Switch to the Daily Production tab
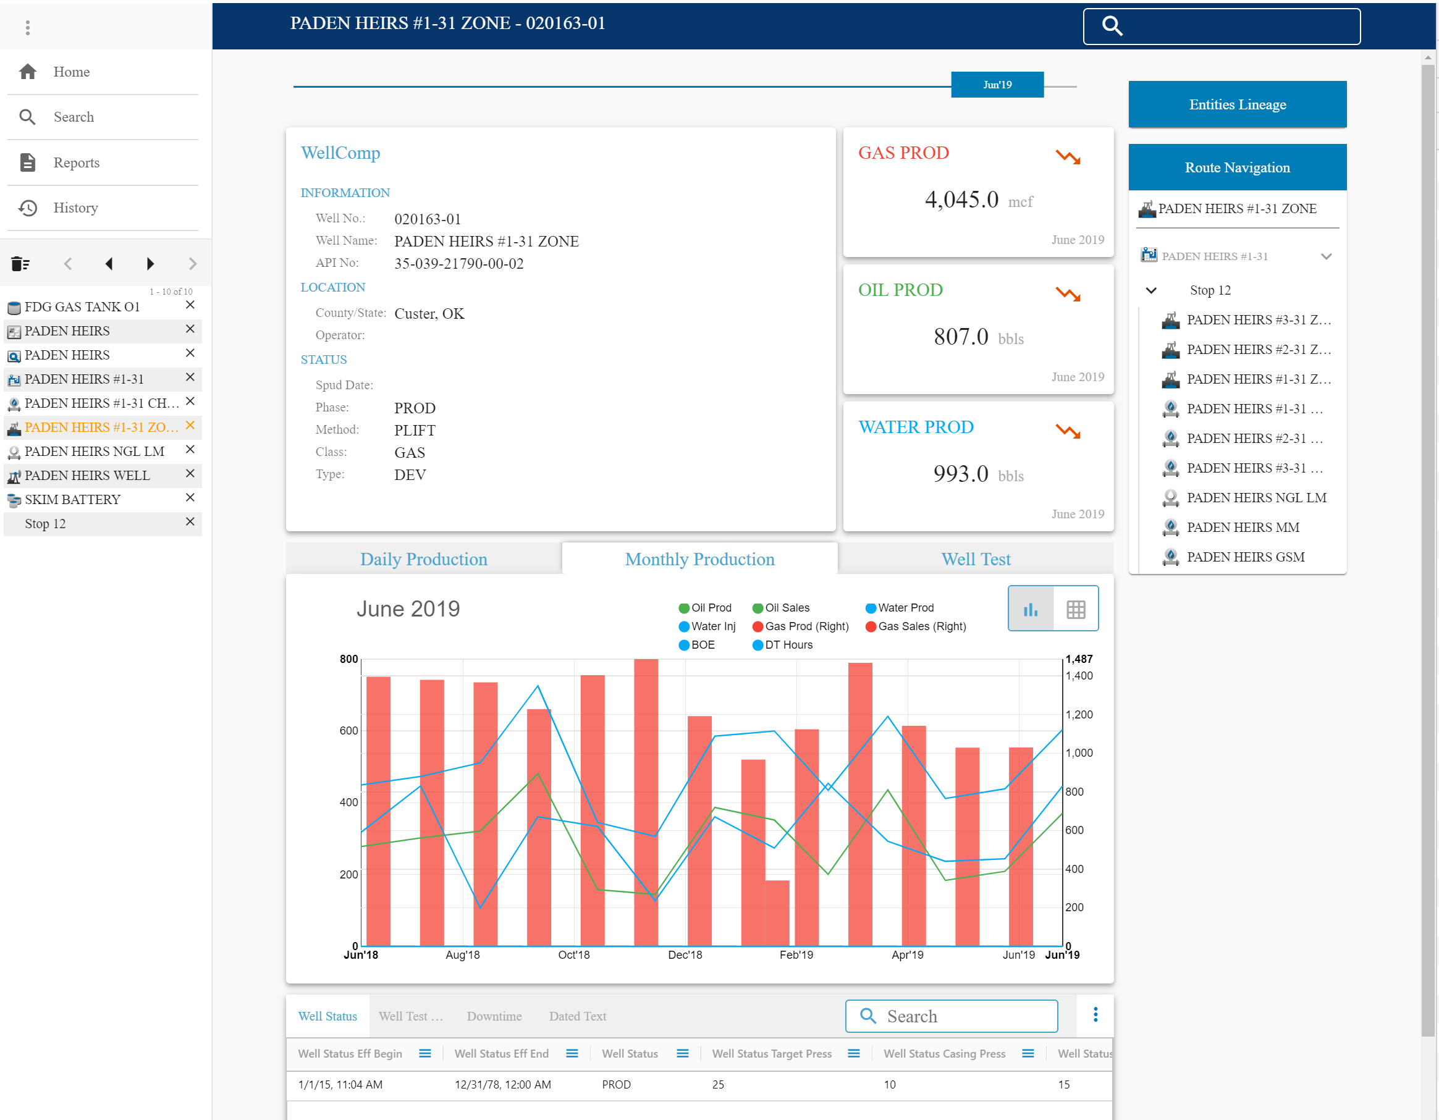This screenshot has width=1439, height=1120. (424, 558)
